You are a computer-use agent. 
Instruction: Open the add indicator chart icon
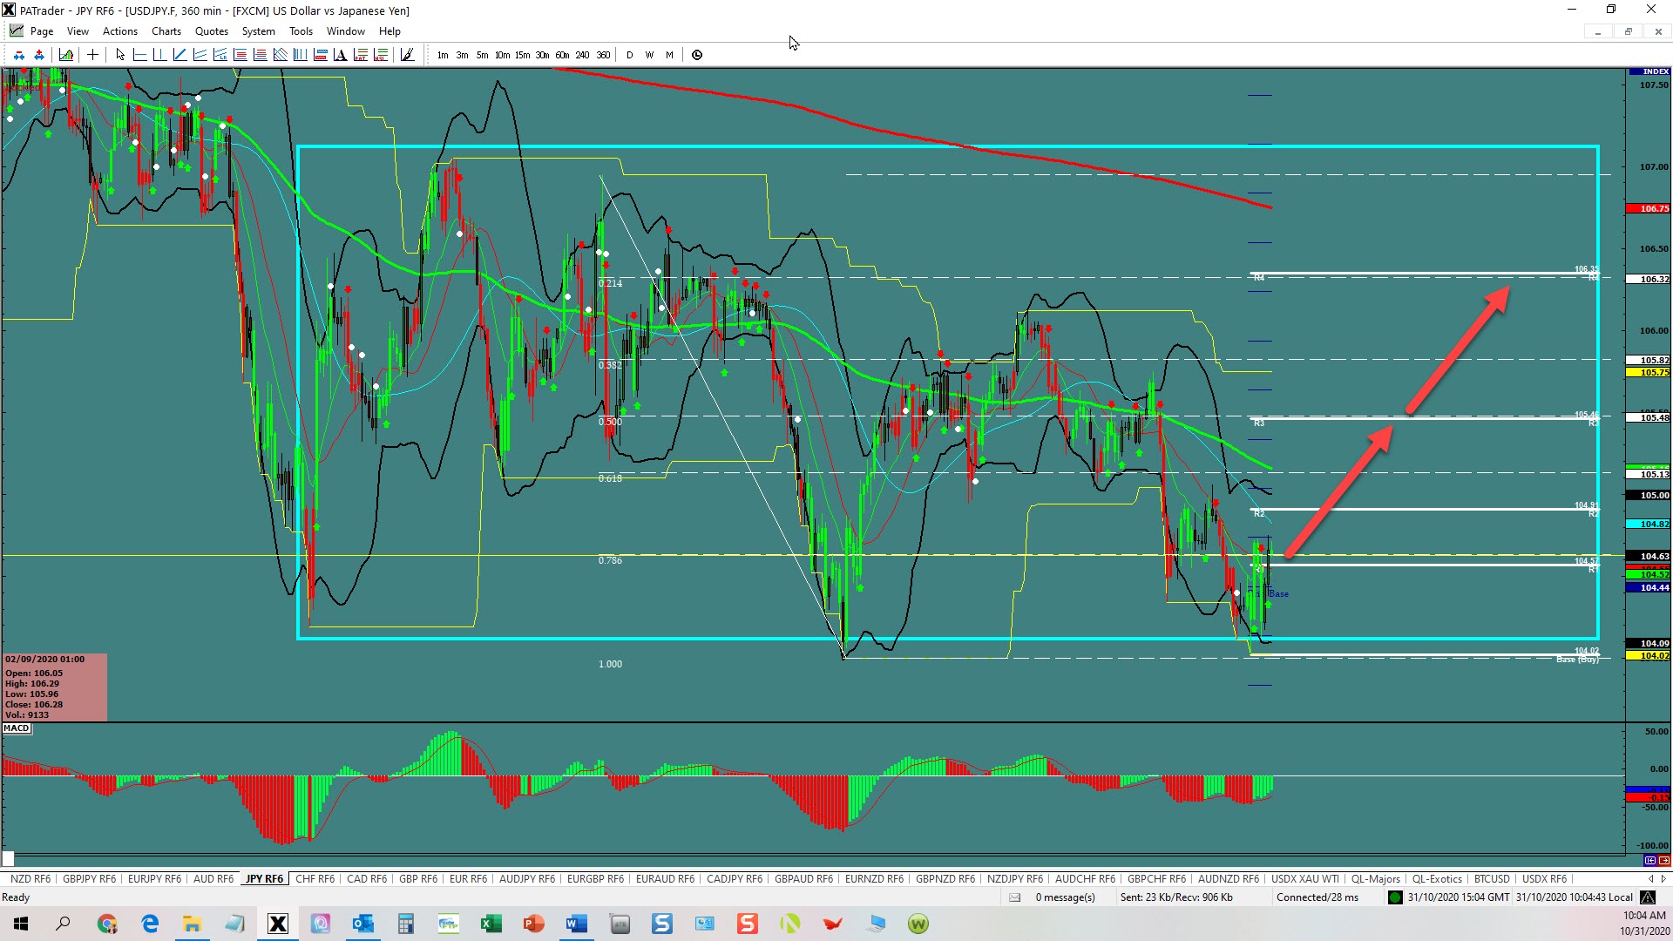click(66, 55)
